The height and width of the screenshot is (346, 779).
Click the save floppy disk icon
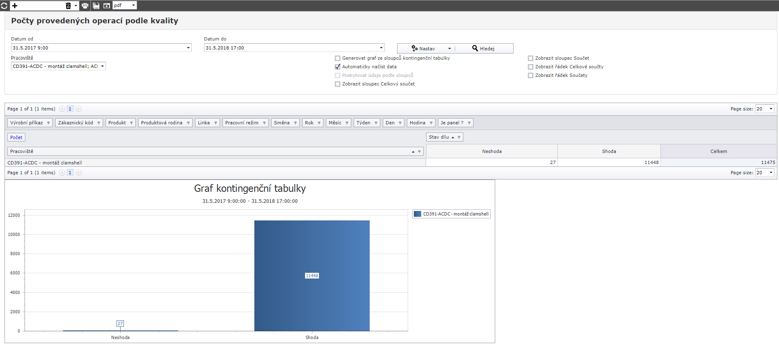click(x=96, y=6)
